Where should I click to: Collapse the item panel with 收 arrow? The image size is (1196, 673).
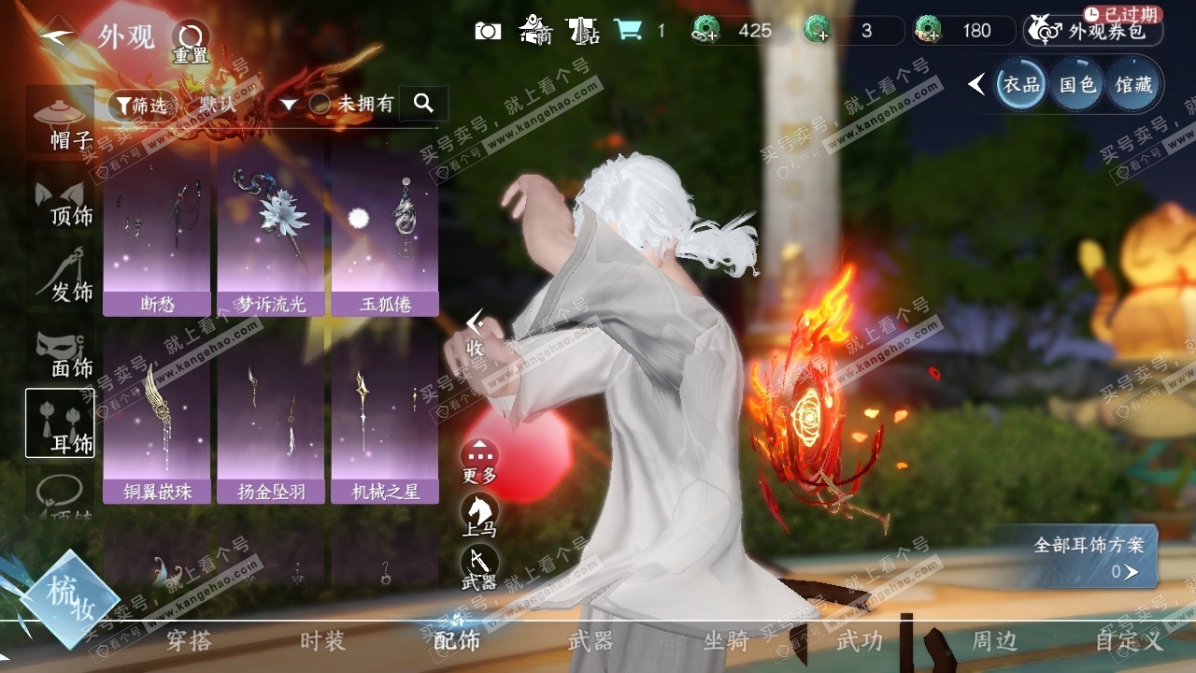tap(475, 334)
